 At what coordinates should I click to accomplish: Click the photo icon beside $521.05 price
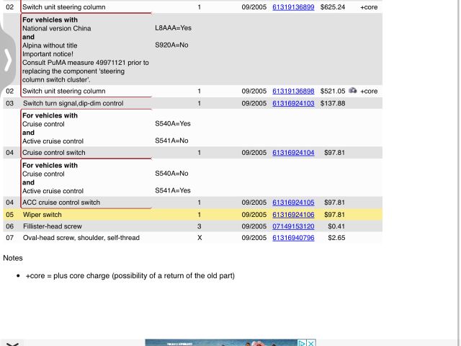[x=352, y=92]
